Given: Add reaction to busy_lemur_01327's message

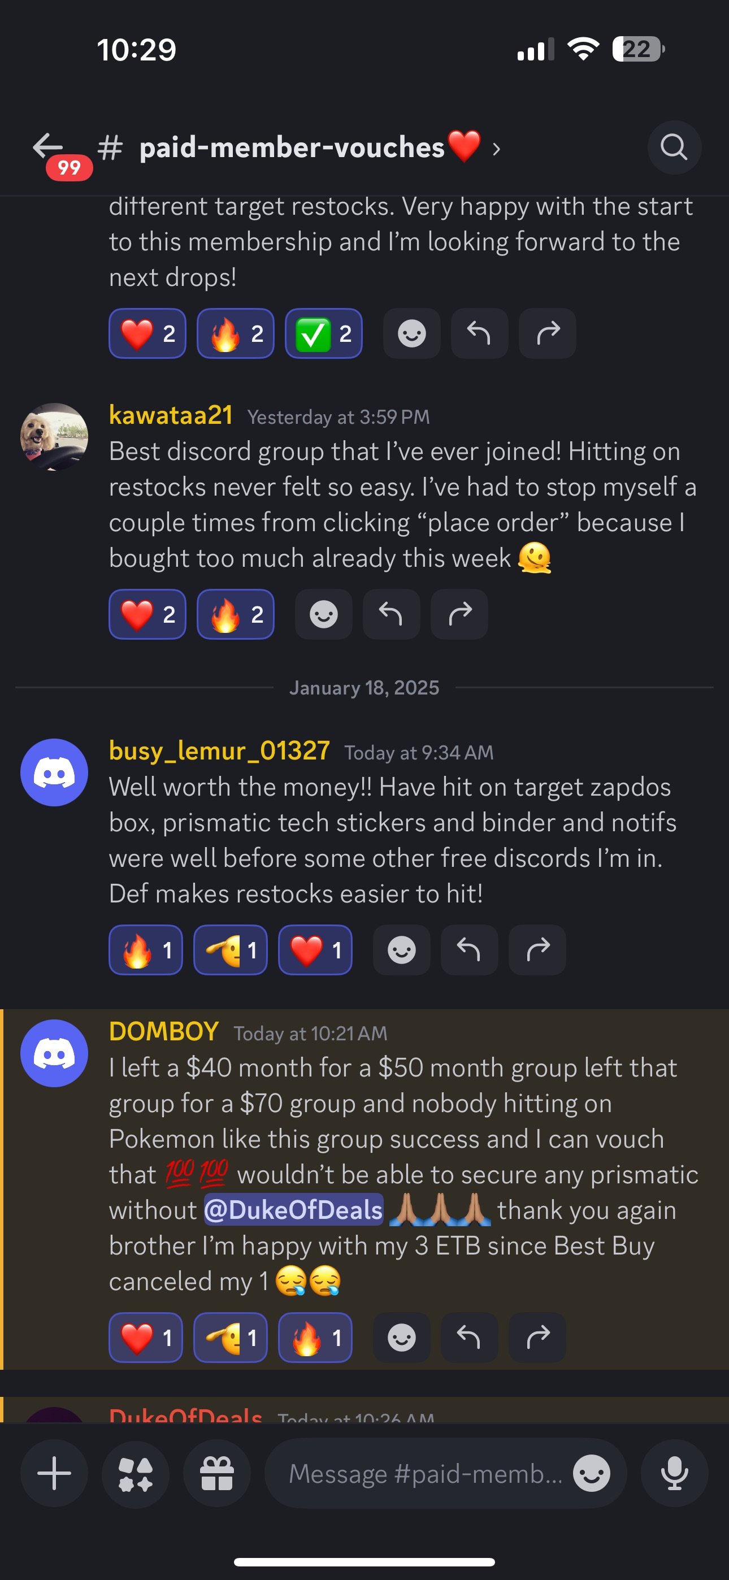Looking at the screenshot, I should pyautogui.click(x=401, y=949).
